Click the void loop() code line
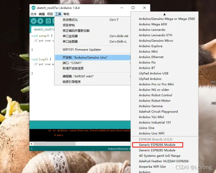 41,59
